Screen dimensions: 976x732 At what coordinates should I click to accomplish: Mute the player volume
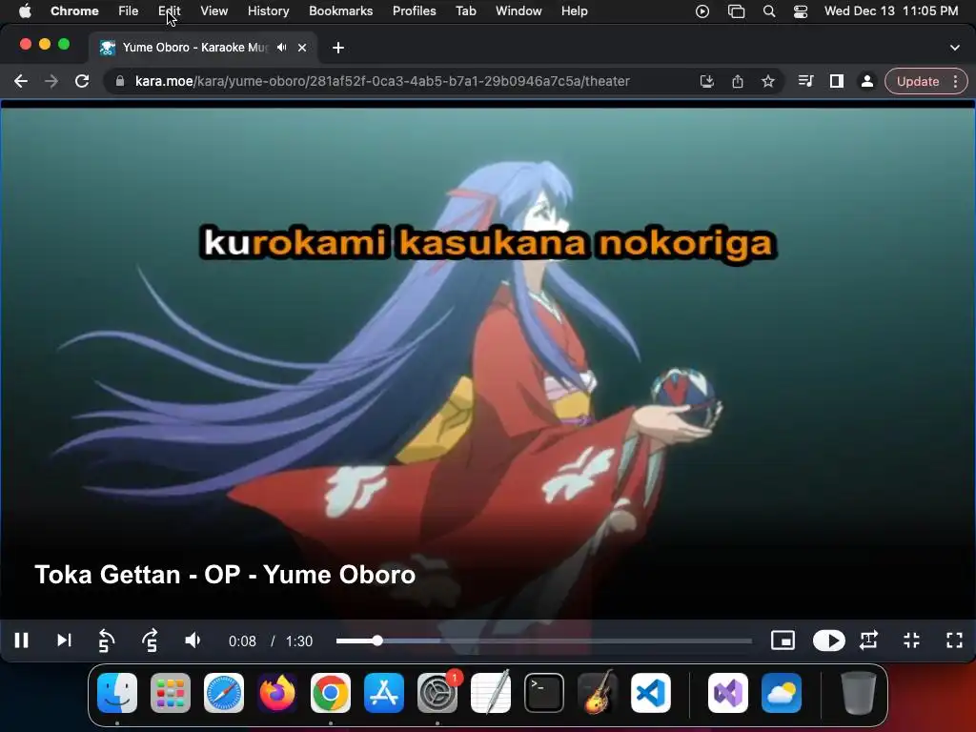193,640
